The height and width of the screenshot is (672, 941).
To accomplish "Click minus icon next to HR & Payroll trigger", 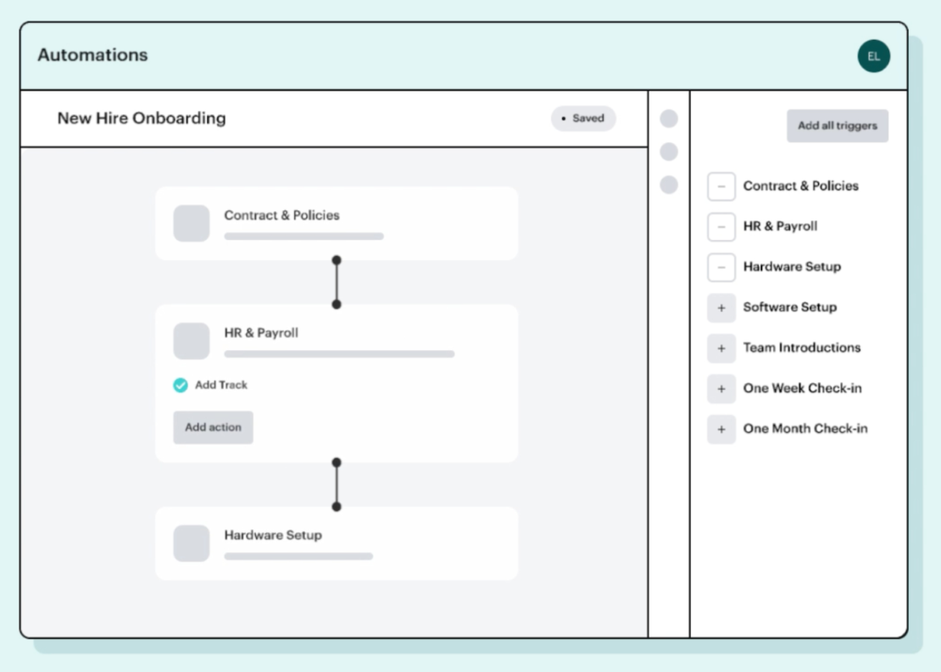I will point(721,226).
